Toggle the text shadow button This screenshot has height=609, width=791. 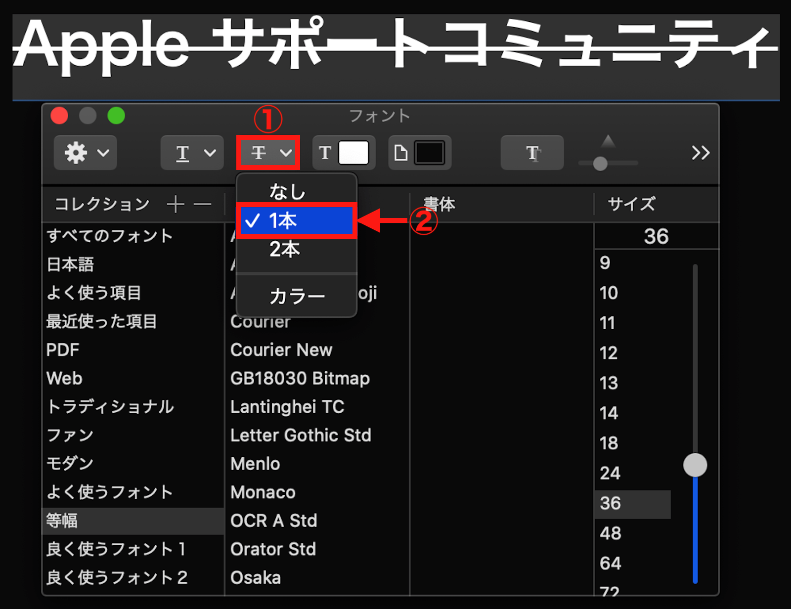pos(532,153)
